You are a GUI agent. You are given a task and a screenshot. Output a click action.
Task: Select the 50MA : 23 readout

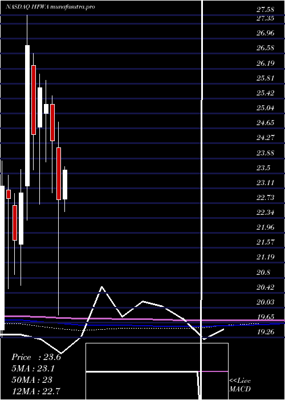[32, 379]
